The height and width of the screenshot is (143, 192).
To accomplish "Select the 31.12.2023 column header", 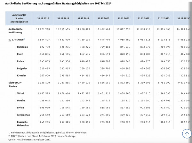I will (x=164, y=18).
